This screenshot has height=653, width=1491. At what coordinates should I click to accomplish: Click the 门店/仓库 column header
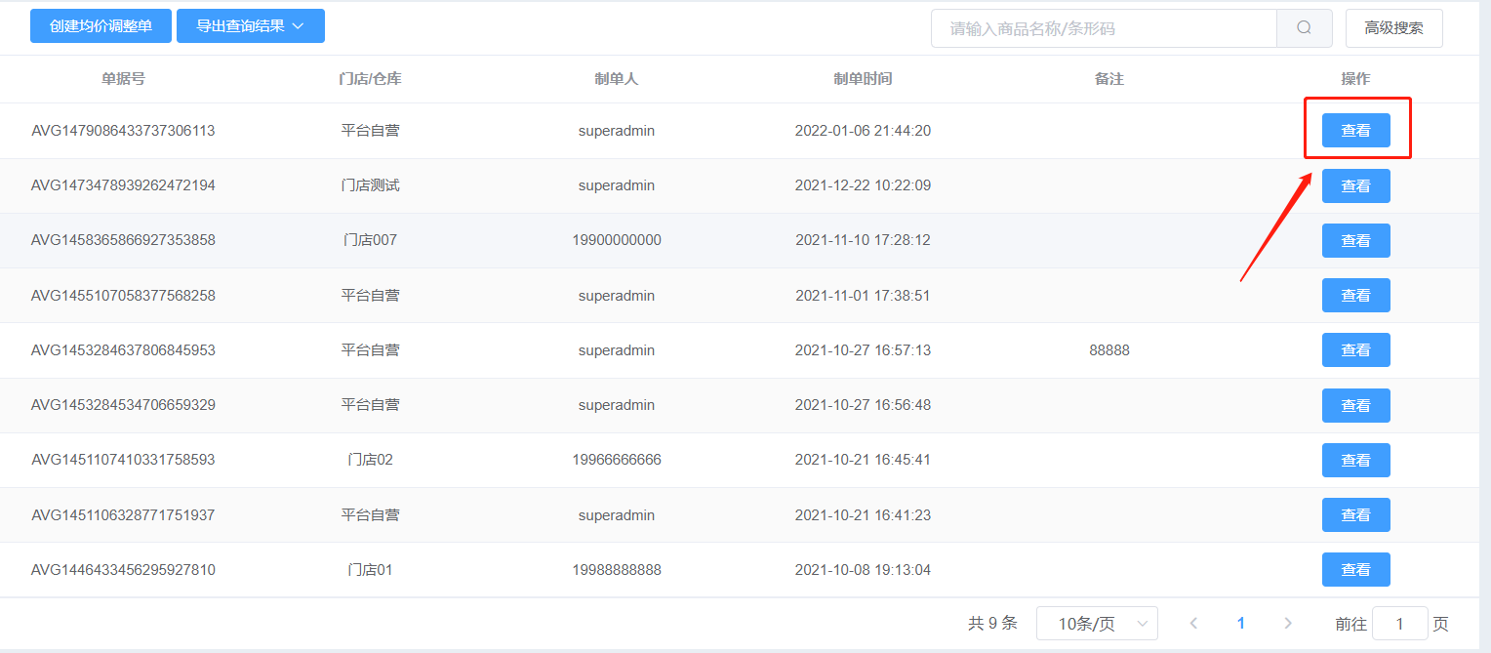[x=370, y=79]
